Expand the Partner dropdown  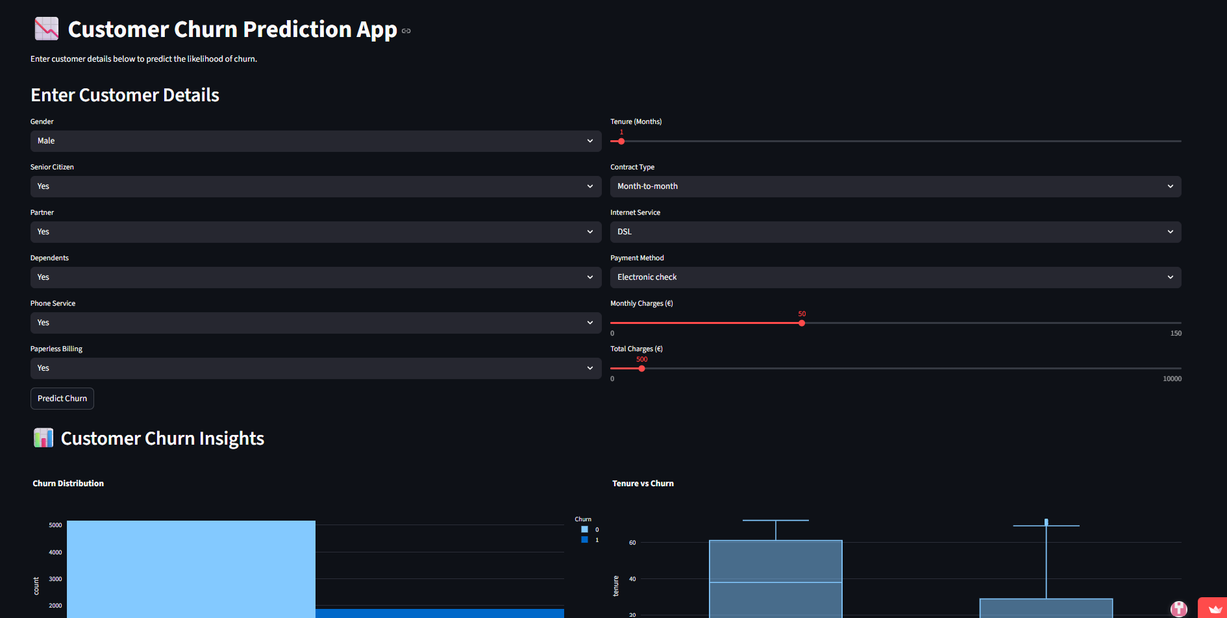pos(316,232)
